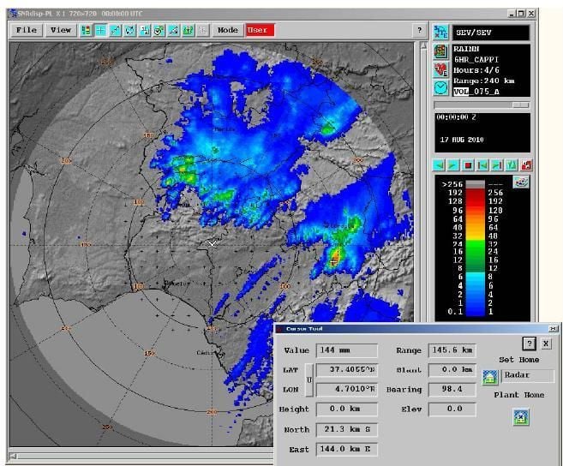
Task: Toggle the U units button between LAT and LON
Action: point(309,380)
